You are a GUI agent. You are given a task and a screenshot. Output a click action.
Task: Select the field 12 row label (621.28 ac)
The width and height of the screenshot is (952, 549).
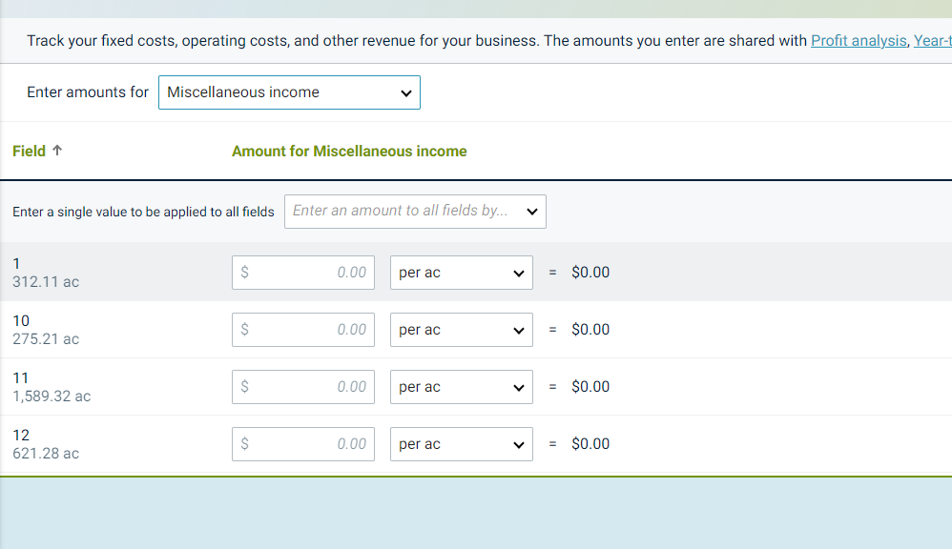click(x=46, y=444)
